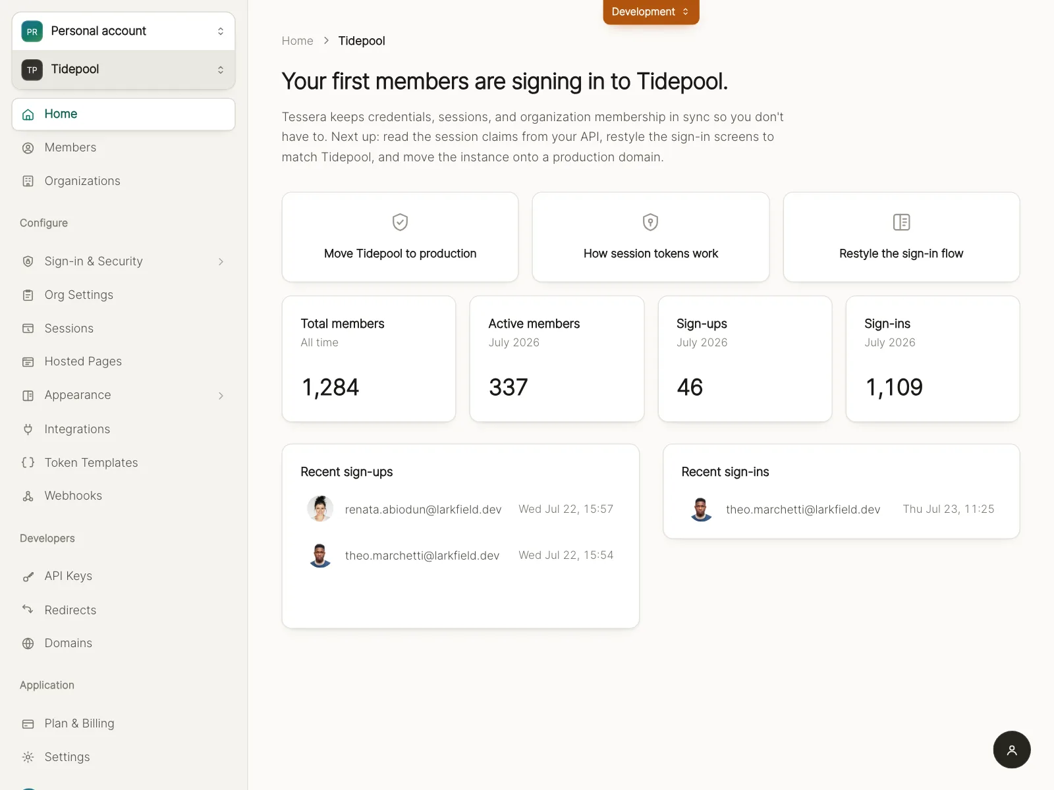Open the Development environment dropdown
Viewport: 1054px width, 790px height.
click(651, 12)
